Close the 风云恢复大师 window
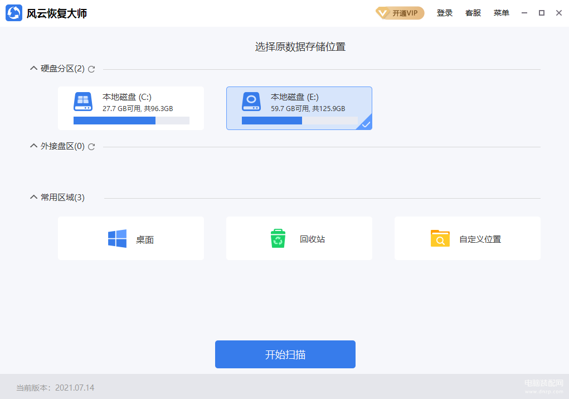 [559, 13]
